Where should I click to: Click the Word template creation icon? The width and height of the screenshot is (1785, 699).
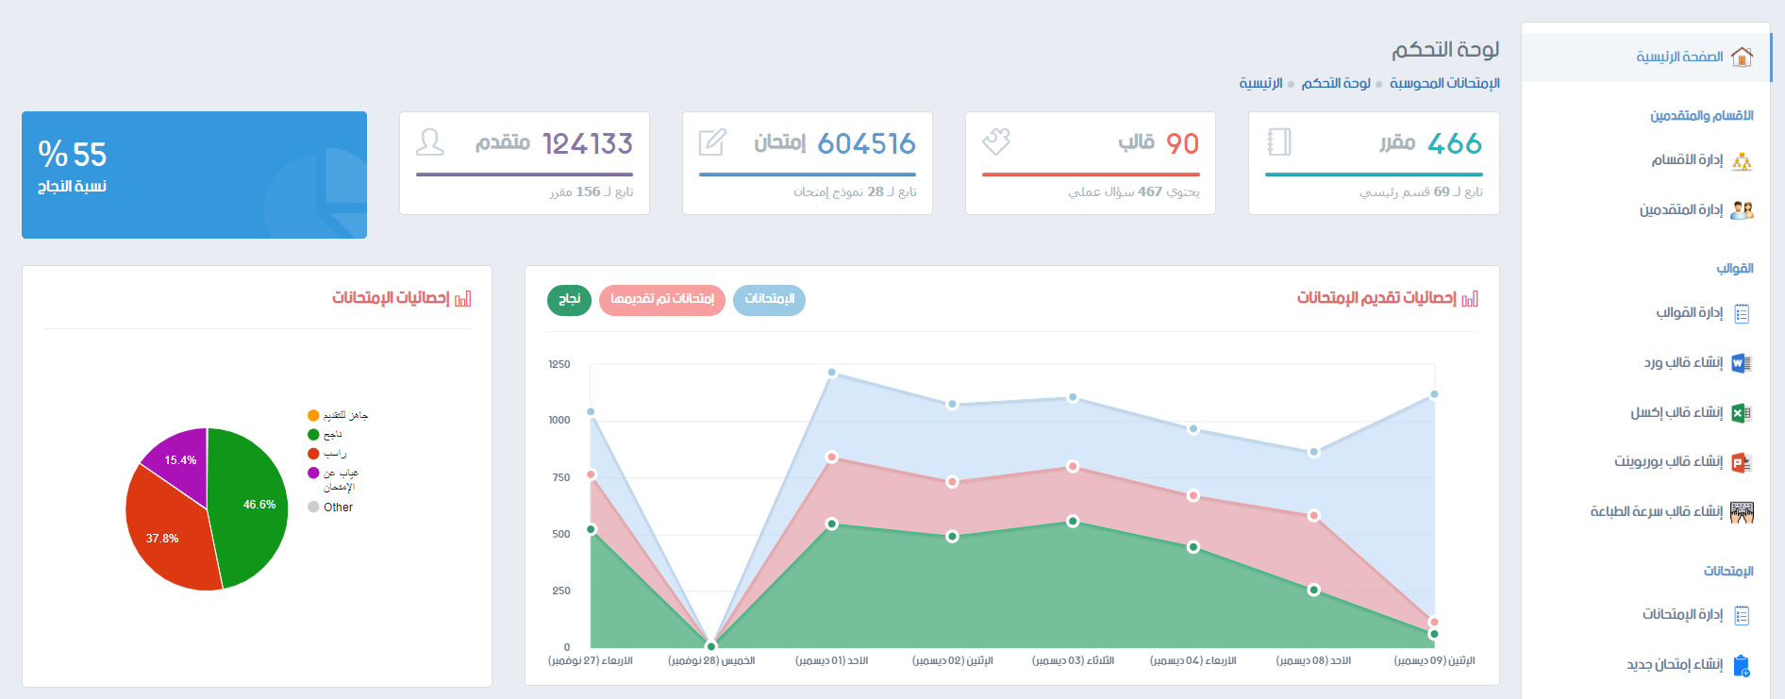point(1742,363)
